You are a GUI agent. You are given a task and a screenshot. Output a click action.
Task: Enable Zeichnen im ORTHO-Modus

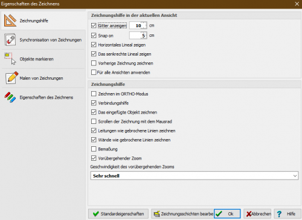94,94
